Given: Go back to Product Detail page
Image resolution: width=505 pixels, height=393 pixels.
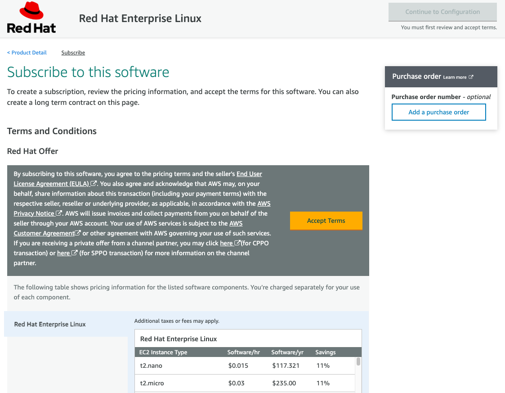Looking at the screenshot, I should [27, 53].
